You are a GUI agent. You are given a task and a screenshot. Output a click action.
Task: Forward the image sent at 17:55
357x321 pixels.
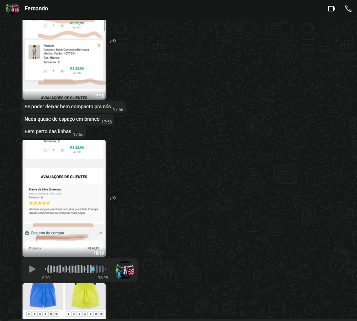[x=113, y=41]
